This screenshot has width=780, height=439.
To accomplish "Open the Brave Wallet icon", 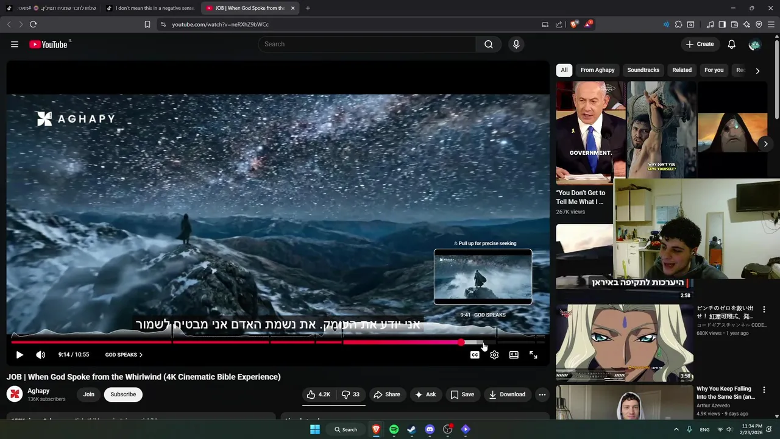I will click(x=734, y=24).
